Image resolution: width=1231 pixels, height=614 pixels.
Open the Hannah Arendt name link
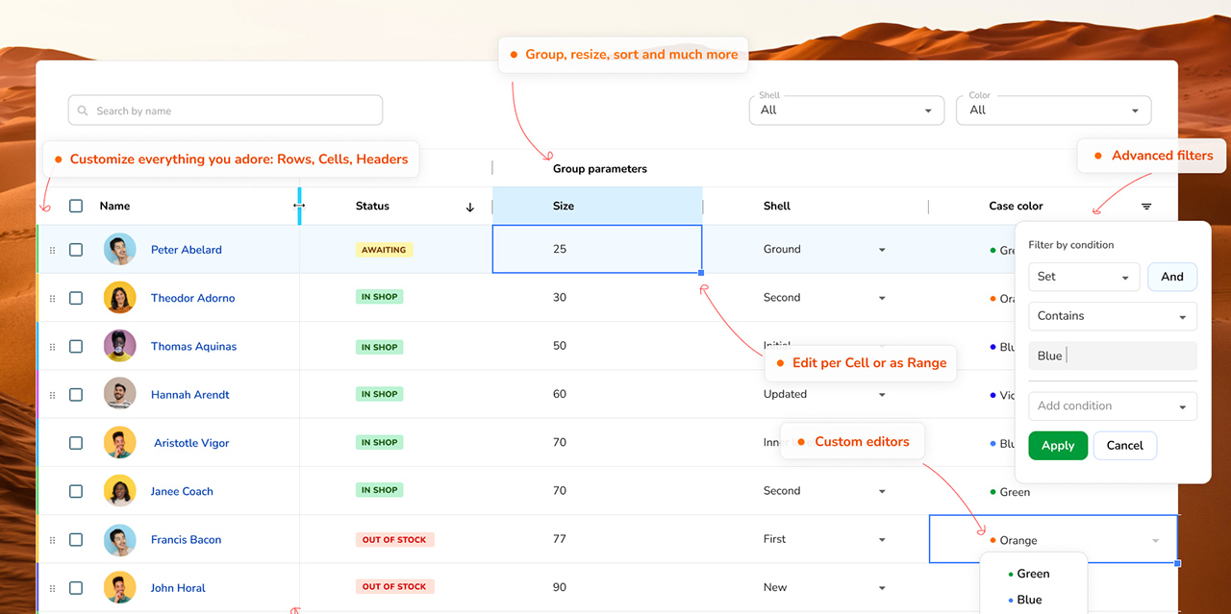pyautogui.click(x=189, y=395)
